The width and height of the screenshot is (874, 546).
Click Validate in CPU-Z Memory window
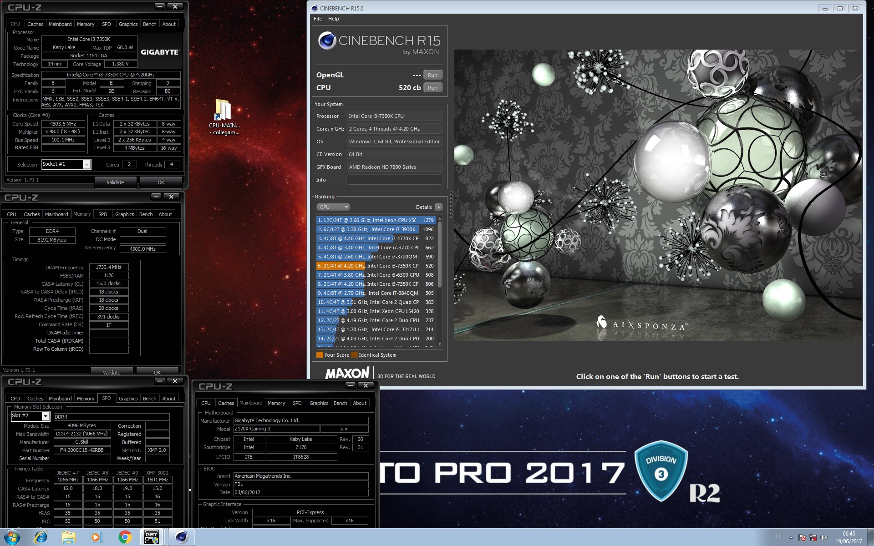coord(112,371)
